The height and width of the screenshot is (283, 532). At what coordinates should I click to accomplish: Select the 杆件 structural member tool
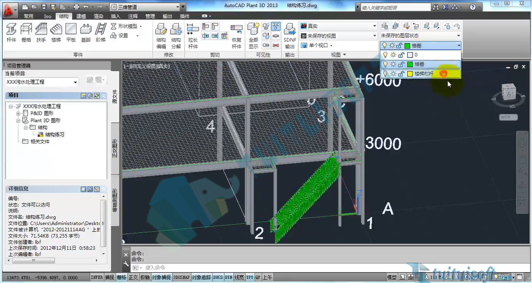[11, 33]
